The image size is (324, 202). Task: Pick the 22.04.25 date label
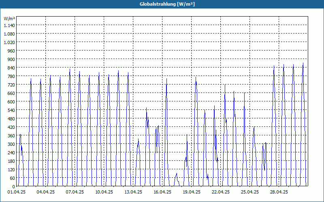[220, 192]
